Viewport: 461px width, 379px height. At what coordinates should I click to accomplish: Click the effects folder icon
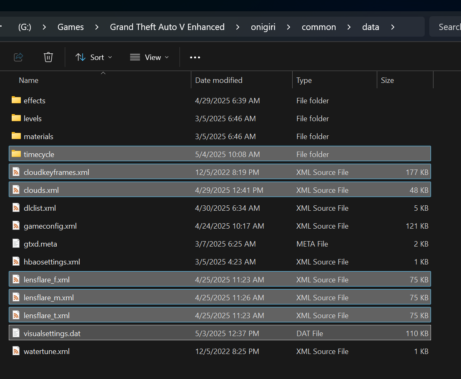click(x=16, y=100)
